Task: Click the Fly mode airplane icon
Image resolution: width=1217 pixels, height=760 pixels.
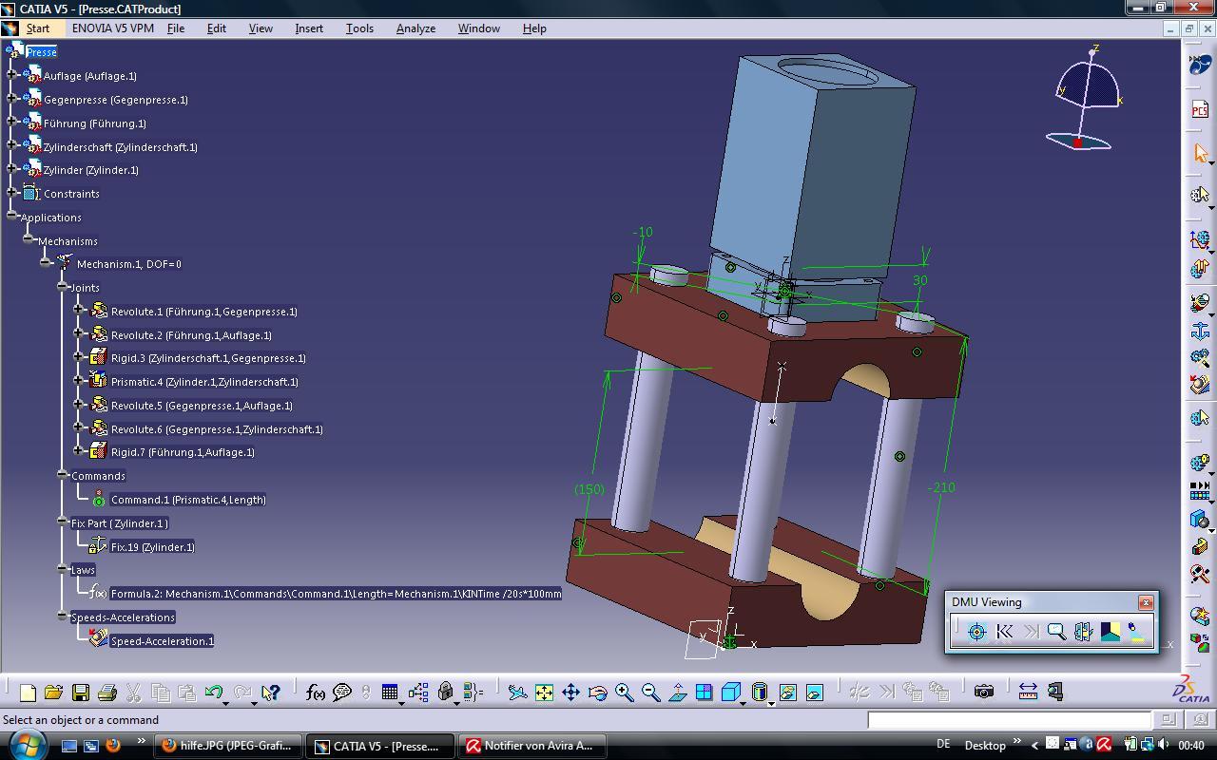Action: coord(517,693)
